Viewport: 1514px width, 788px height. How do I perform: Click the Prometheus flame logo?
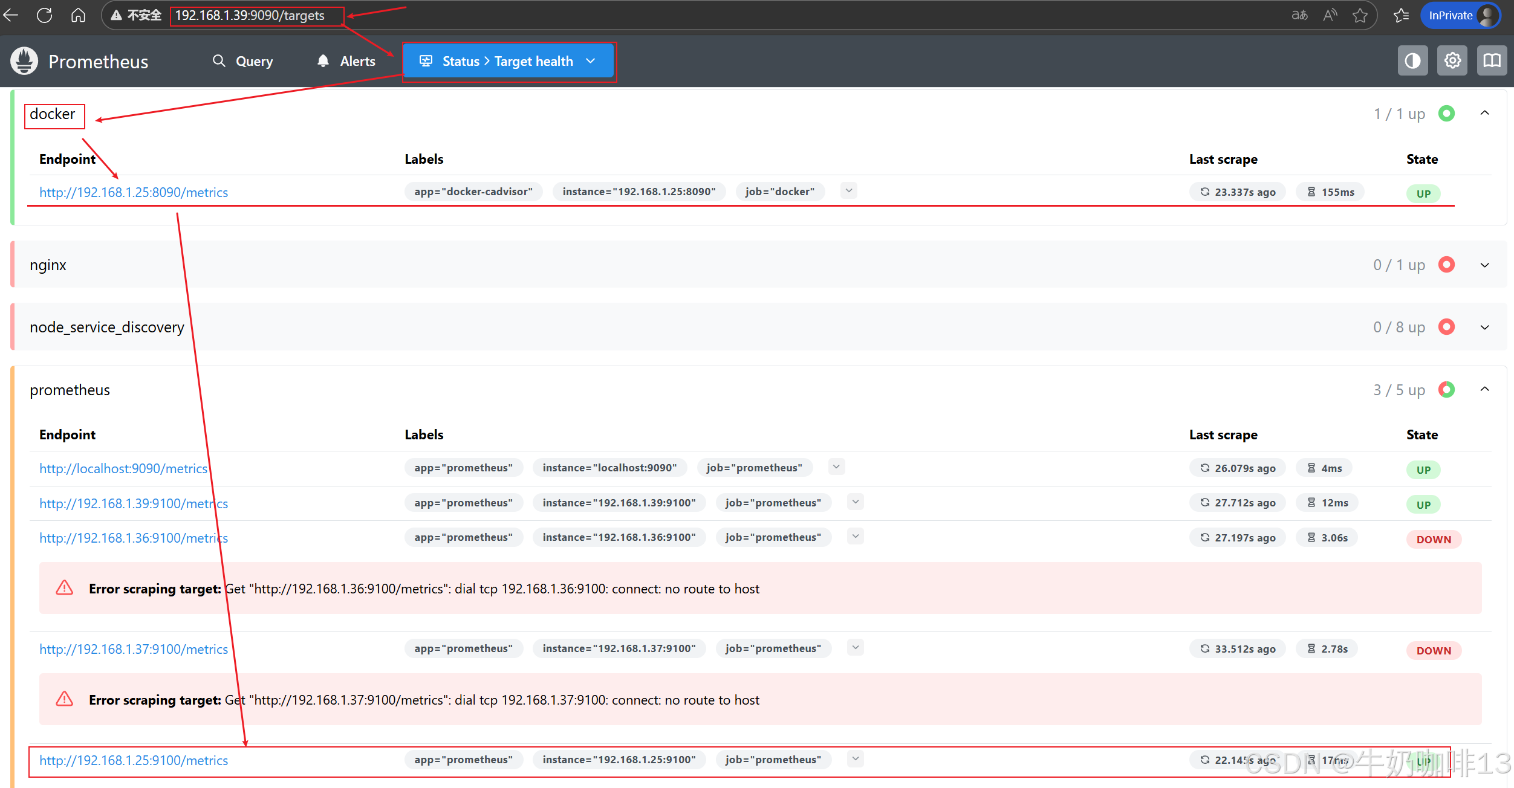(x=24, y=61)
